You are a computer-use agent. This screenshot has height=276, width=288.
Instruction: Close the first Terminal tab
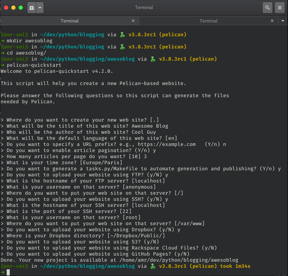[133, 21]
